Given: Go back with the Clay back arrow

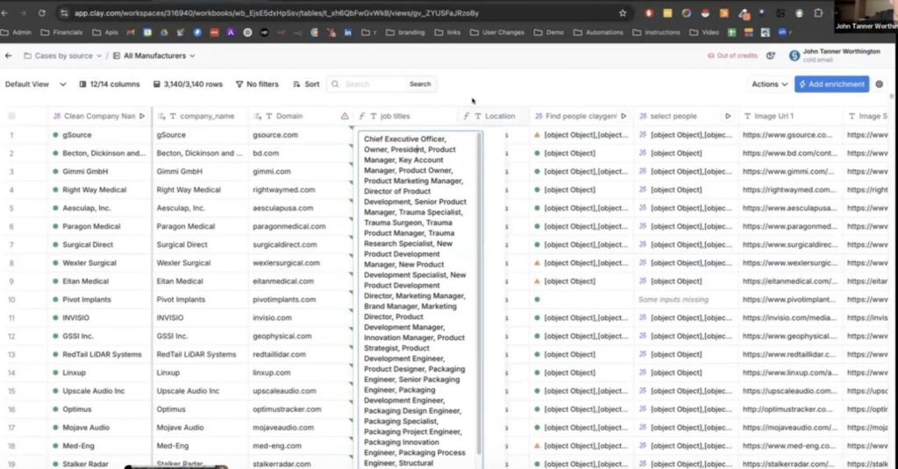Looking at the screenshot, I should coord(8,55).
